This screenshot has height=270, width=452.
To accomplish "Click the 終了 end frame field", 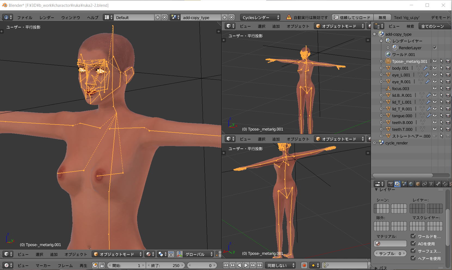I will [165, 265].
